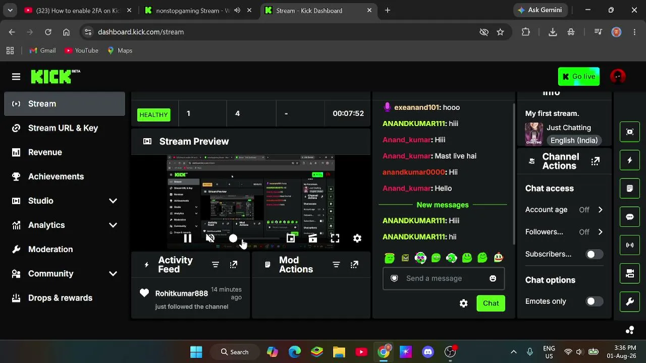646x363 pixels.
Task: Pause the stream preview
Action: [187, 238]
